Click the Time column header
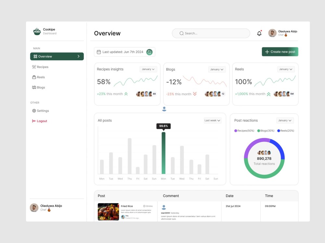This screenshot has height=243, width=325. tap(269, 196)
